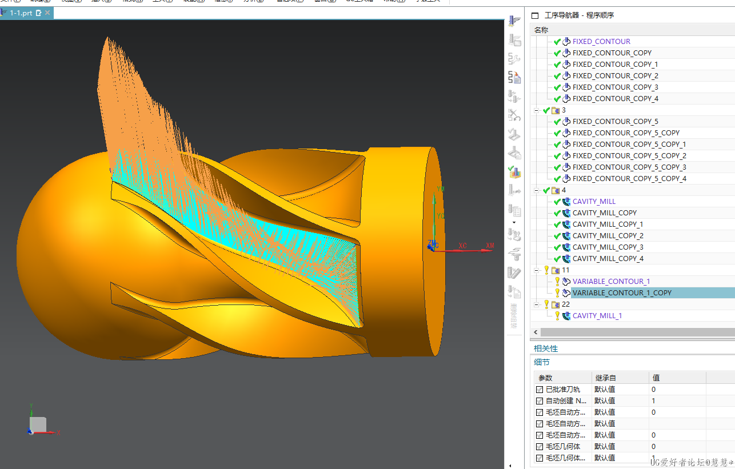Click the green YM axis in the viewport

pyautogui.click(x=434, y=217)
